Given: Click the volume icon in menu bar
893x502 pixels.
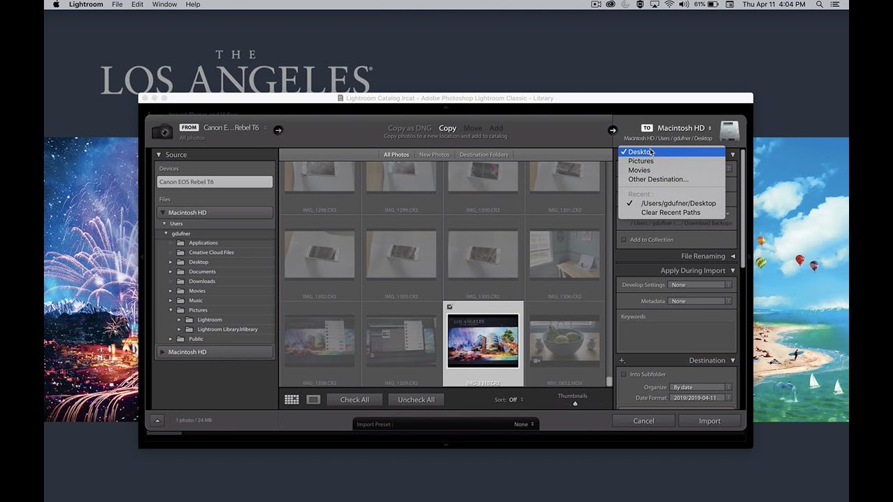Looking at the screenshot, I should coord(684,4).
